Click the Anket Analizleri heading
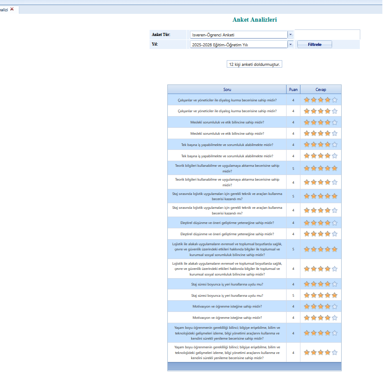 tap(254, 19)
